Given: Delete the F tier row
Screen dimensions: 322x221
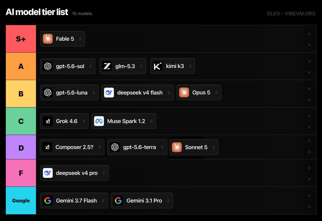Looking at the screenshot, I should [x=309, y=179].
